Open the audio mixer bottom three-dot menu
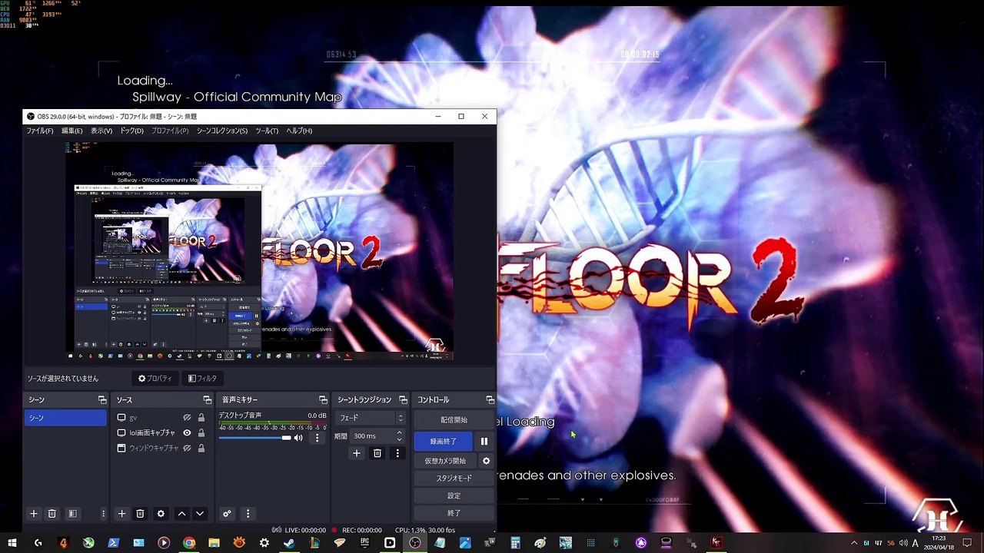The image size is (984, 553). tap(248, 514)
